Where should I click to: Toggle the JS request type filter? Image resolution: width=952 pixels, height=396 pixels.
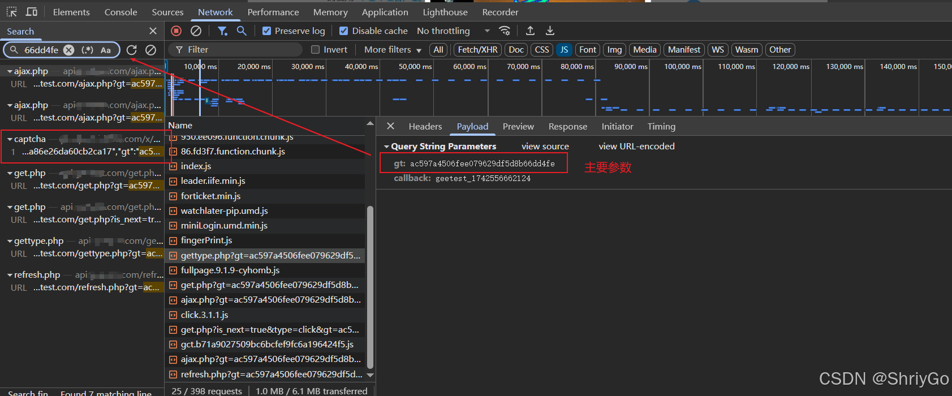click(564, 50)
